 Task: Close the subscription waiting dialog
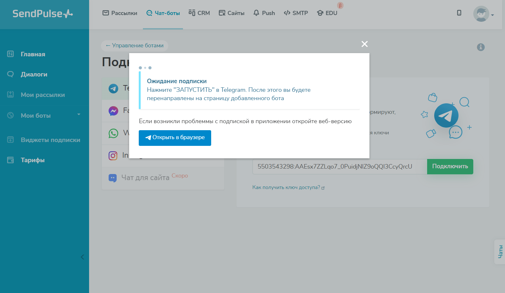pos(364,44)
